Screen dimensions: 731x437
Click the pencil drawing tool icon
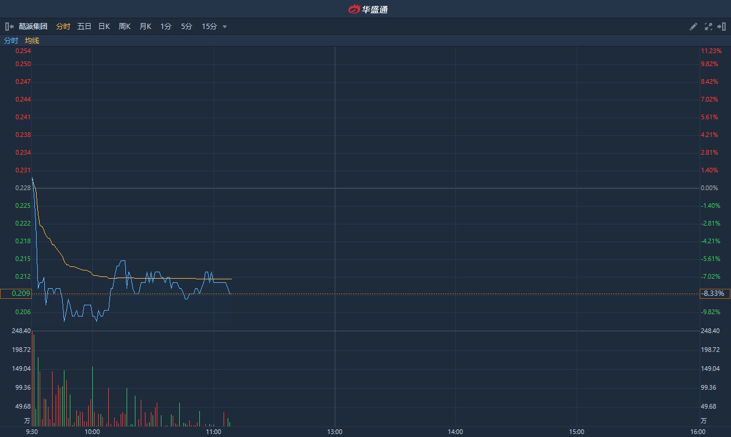click(694, 27)
